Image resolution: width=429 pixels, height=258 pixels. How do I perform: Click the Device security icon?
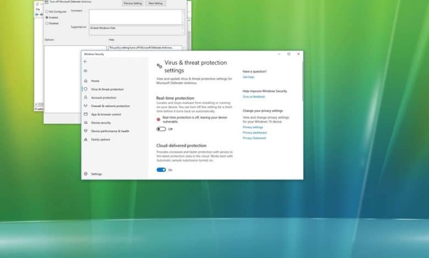click(86, 122)
